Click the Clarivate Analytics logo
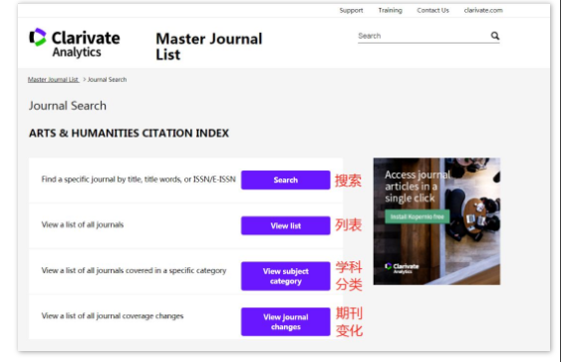The height and width of the screenshot is (362, 567). [75, 43]
